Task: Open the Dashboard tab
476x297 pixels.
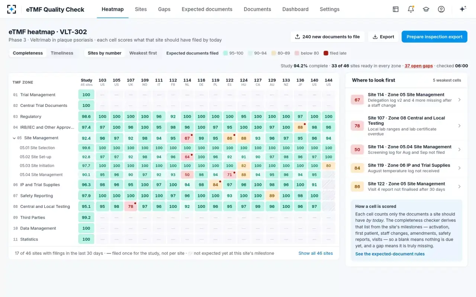Action: coord(295,9)
